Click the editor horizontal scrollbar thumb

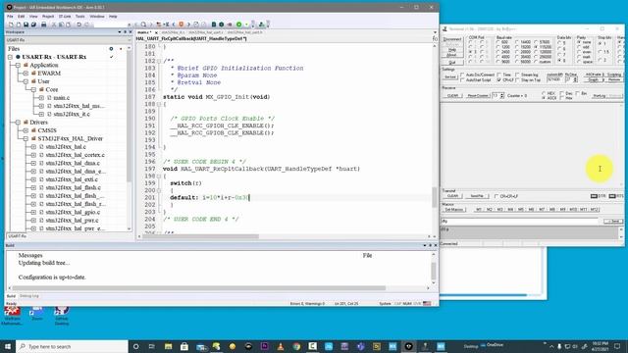click(x=200, y=236)
